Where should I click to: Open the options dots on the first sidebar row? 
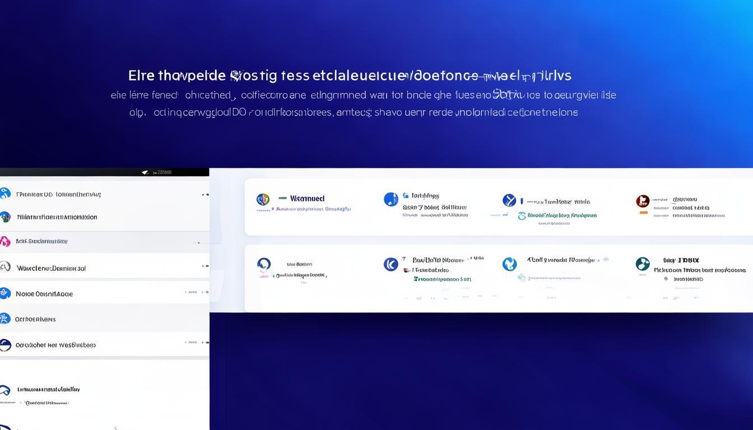pyautogui.click(x=205, y=195)
